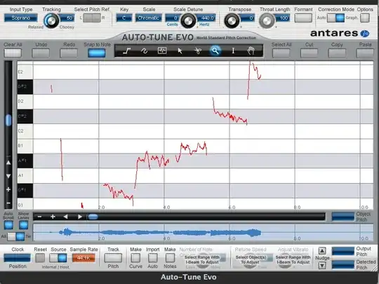Click the Transpose knob

pyautogui.click(x=232, y=20)
